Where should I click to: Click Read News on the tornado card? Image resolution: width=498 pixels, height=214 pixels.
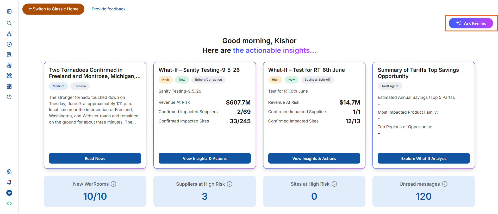click(x=95, y=158)
